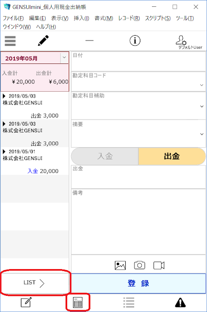Attach a picture with image icon
Image resolution: width=207 pixels, height=312 pixels.
tap(120, 265)
